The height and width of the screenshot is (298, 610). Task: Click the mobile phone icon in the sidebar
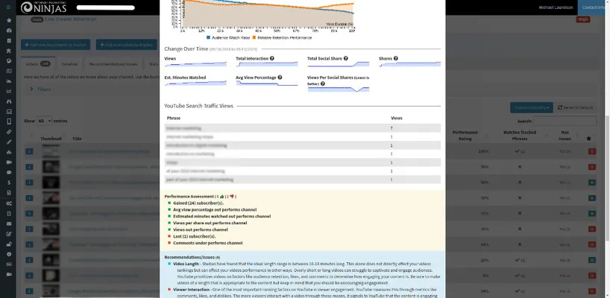point(8,121)
